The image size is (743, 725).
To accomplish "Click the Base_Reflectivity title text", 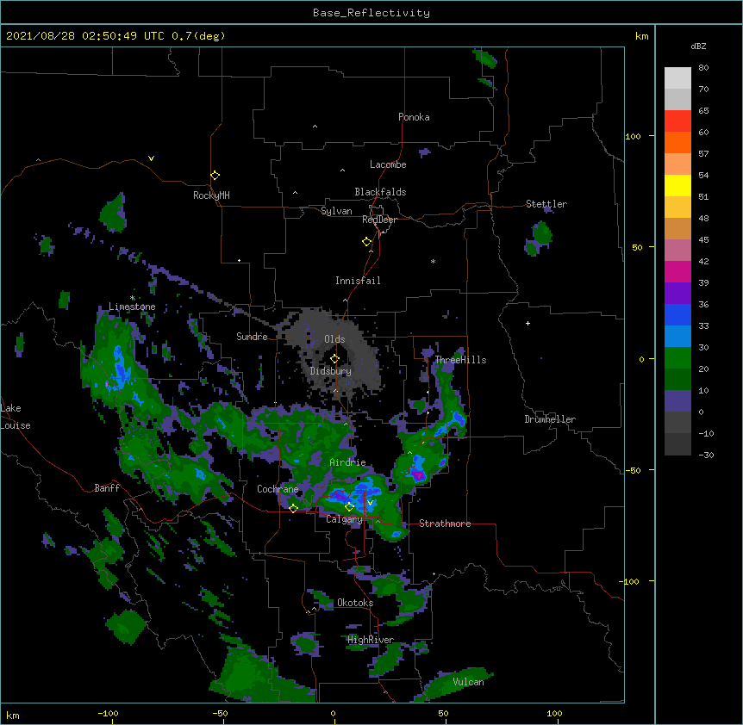I will (371, 13).
